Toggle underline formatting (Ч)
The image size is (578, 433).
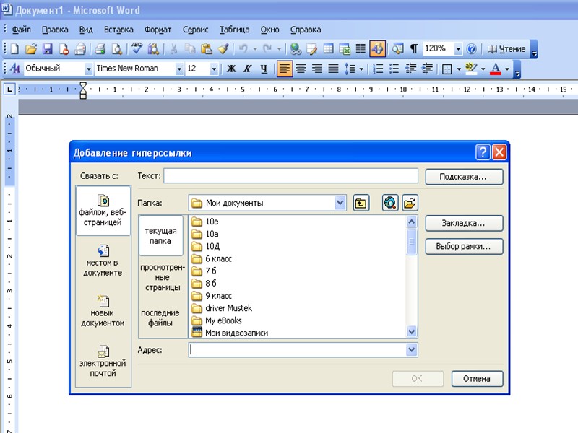[264, 69]
